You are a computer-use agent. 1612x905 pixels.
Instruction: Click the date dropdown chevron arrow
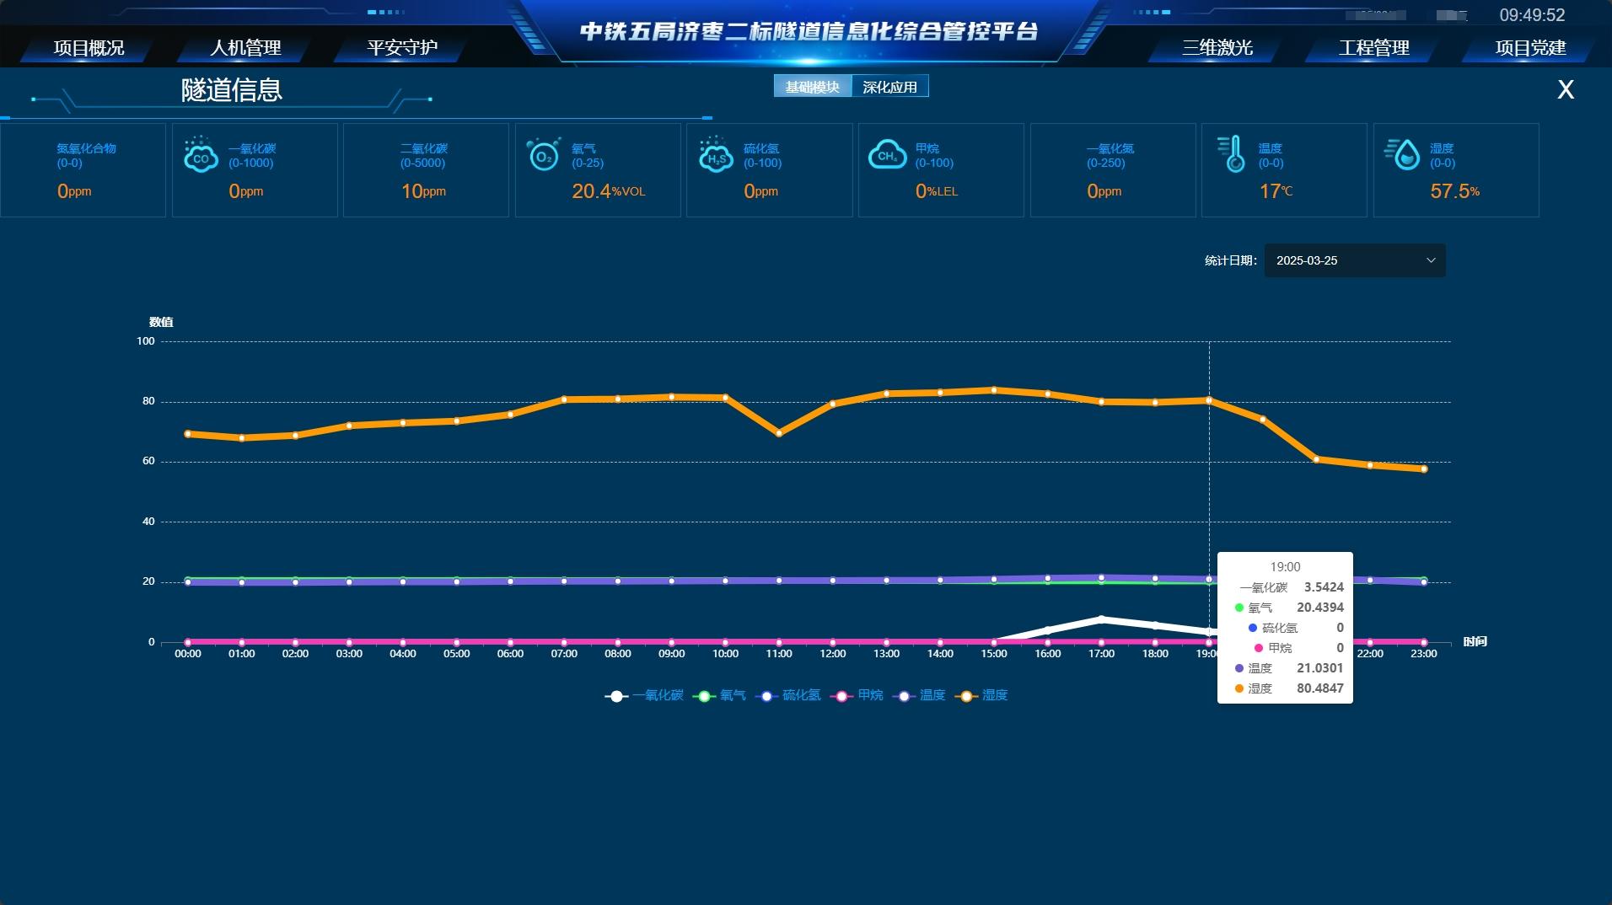pyautogui.click(x=1431, y=260)
